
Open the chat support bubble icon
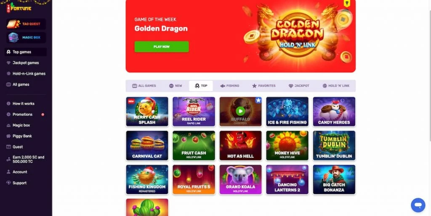click(x=418, y=205)
